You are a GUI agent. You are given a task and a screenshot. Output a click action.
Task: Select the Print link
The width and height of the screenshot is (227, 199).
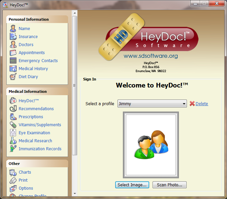[23, 180]
